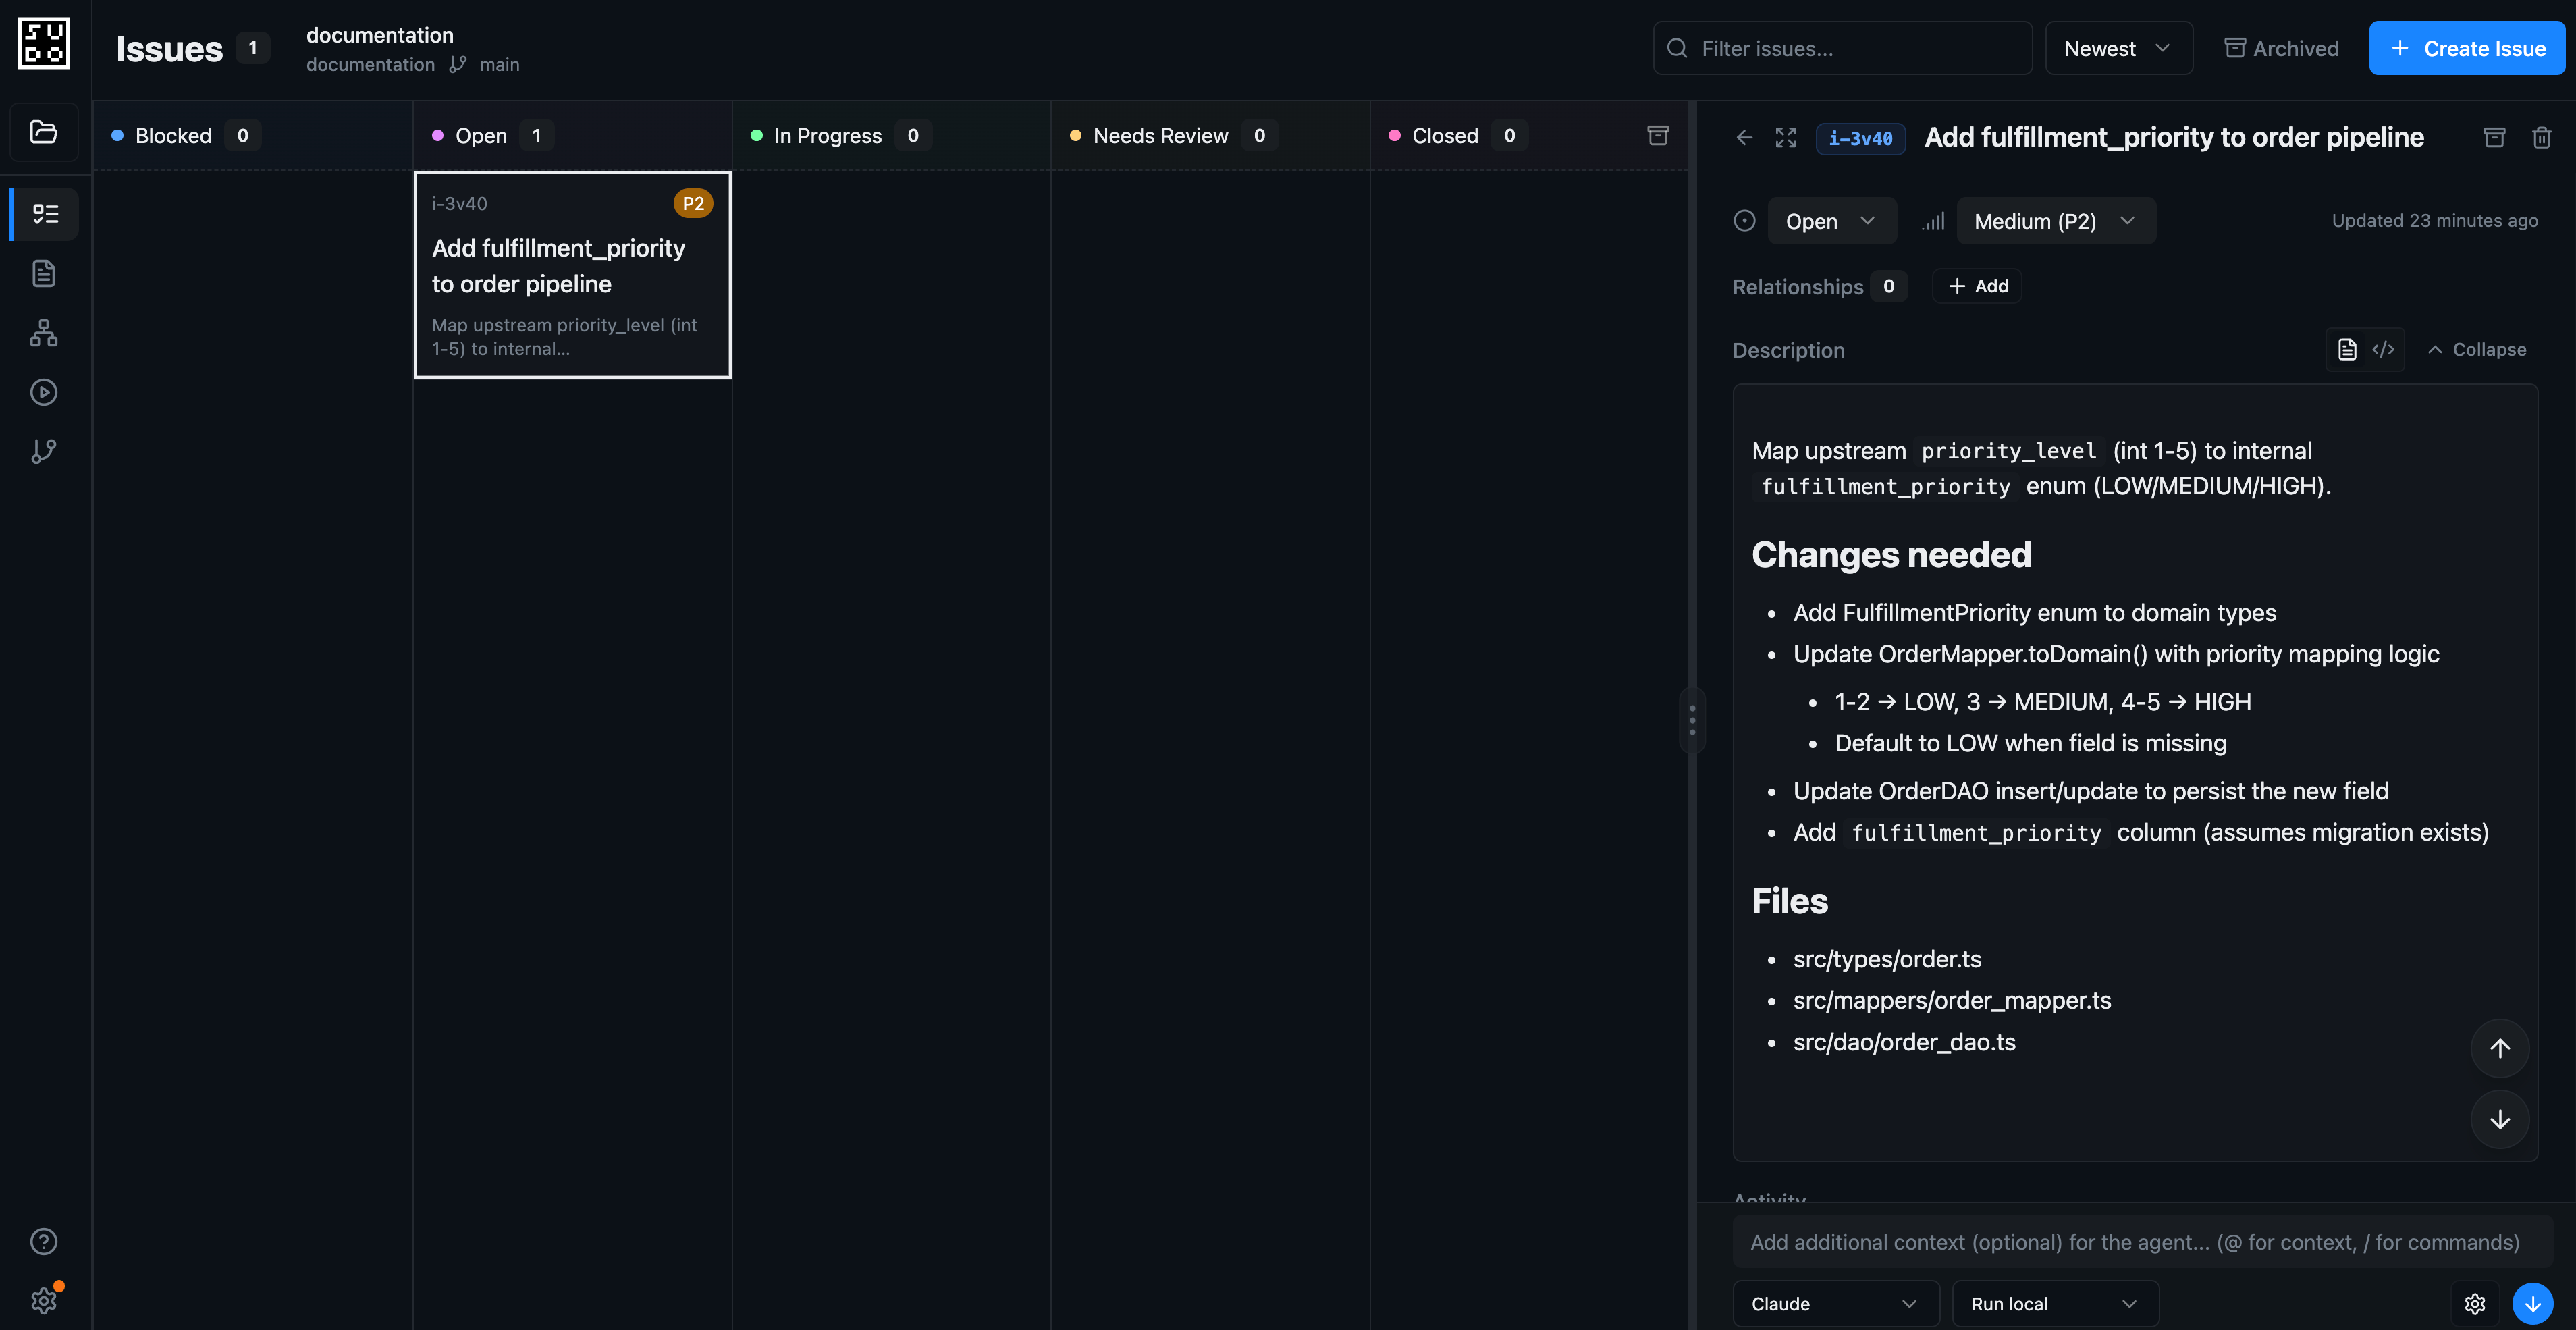
Task: Open the specs document icon in sidebar
Action: click(44, 273)
